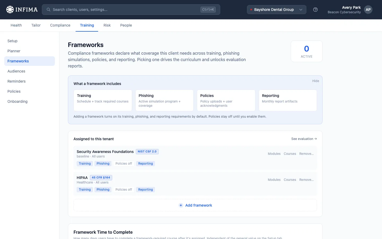
Task: Click the HIPAA framework title
Action: click(x=82, y=178)
